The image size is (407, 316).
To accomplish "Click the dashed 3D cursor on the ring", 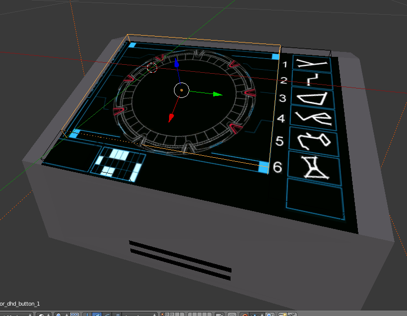I will click(153, 67).
